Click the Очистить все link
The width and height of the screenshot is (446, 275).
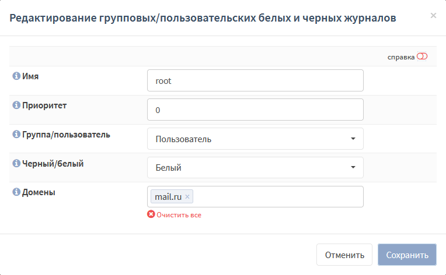179,215
